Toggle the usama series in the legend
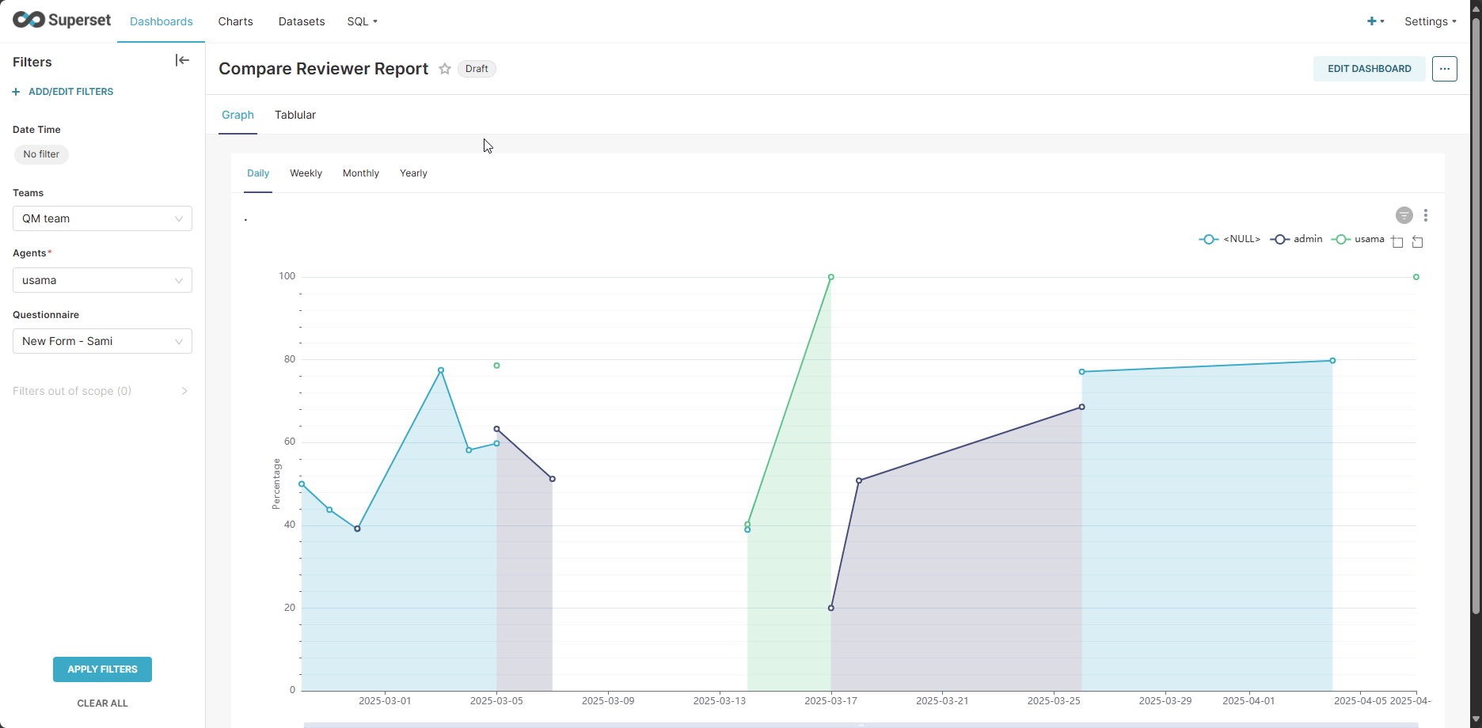The image size is (1482, 728). (x=1357, y=238)
